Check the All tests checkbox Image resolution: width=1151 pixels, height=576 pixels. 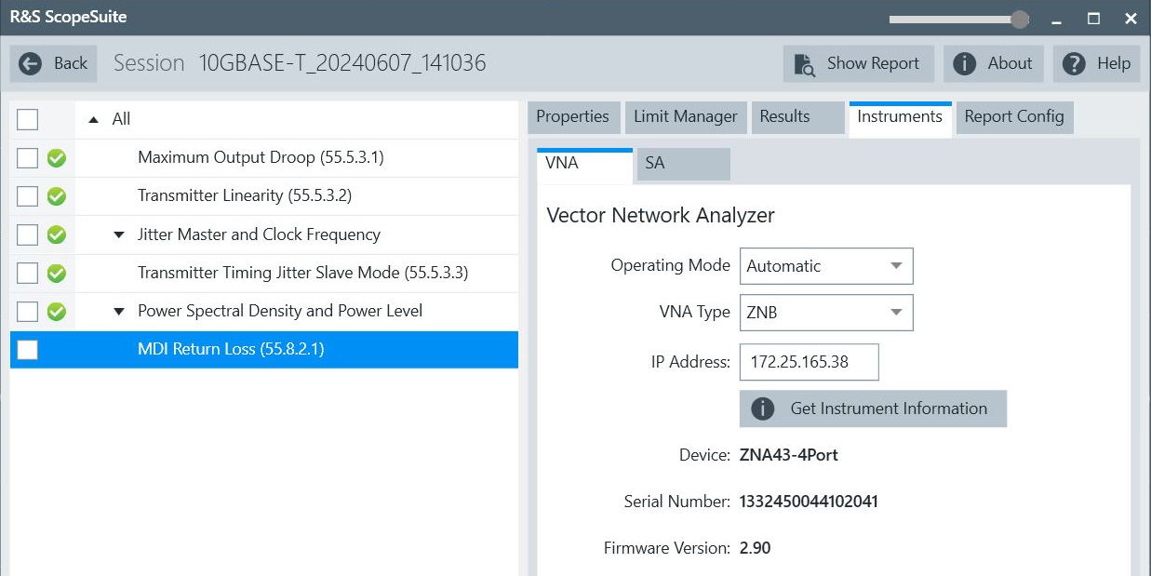click(x=28, y=119)
